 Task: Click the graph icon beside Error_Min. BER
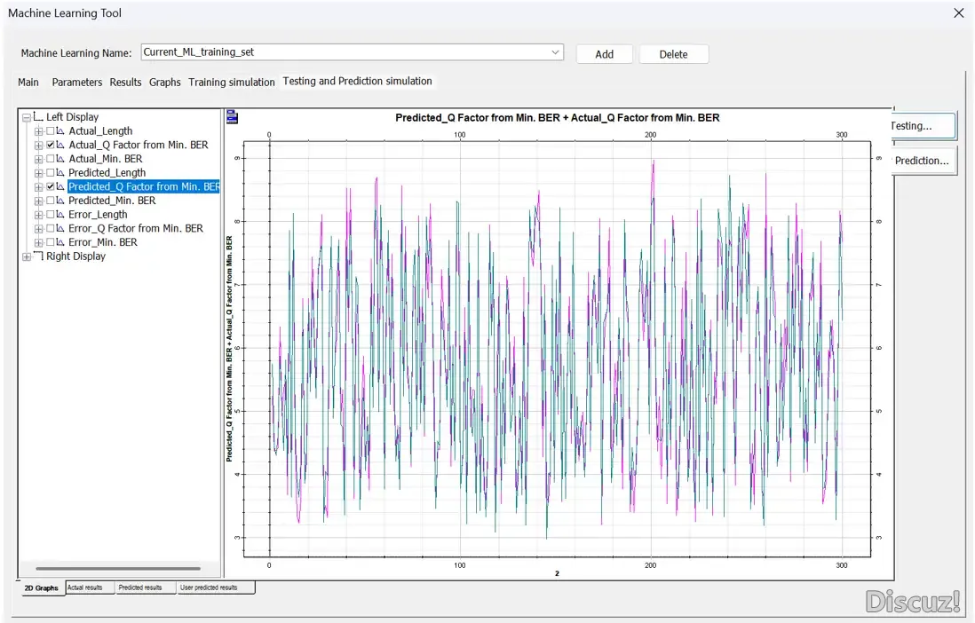click(x=60, y=242)
